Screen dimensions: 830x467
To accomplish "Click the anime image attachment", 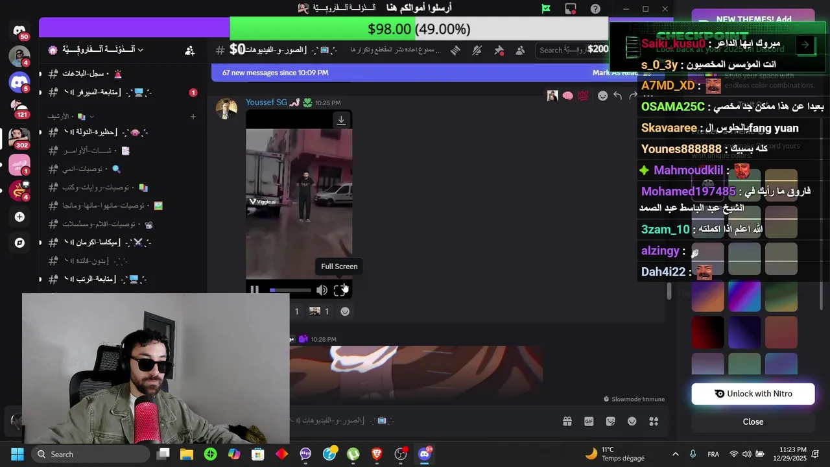I will [x=416, y=372].
